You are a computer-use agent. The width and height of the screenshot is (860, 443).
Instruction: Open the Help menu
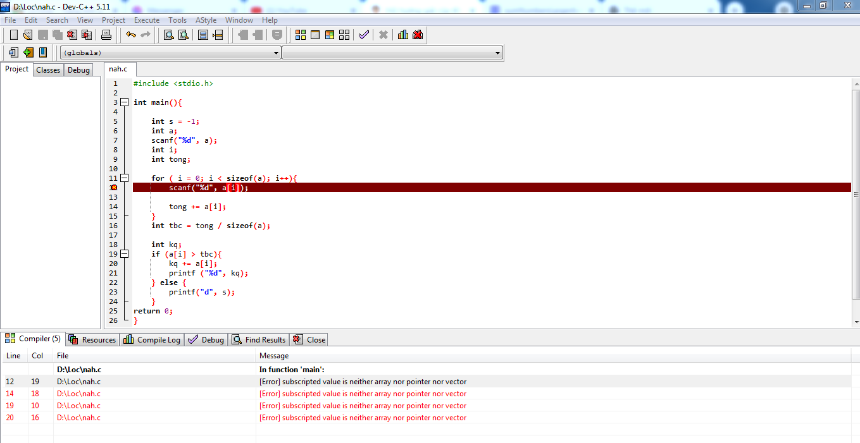[x=270, y=20]
